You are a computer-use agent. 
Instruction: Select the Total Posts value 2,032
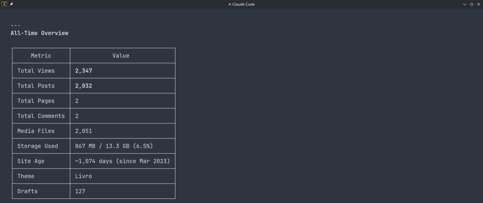coord(83,86)
